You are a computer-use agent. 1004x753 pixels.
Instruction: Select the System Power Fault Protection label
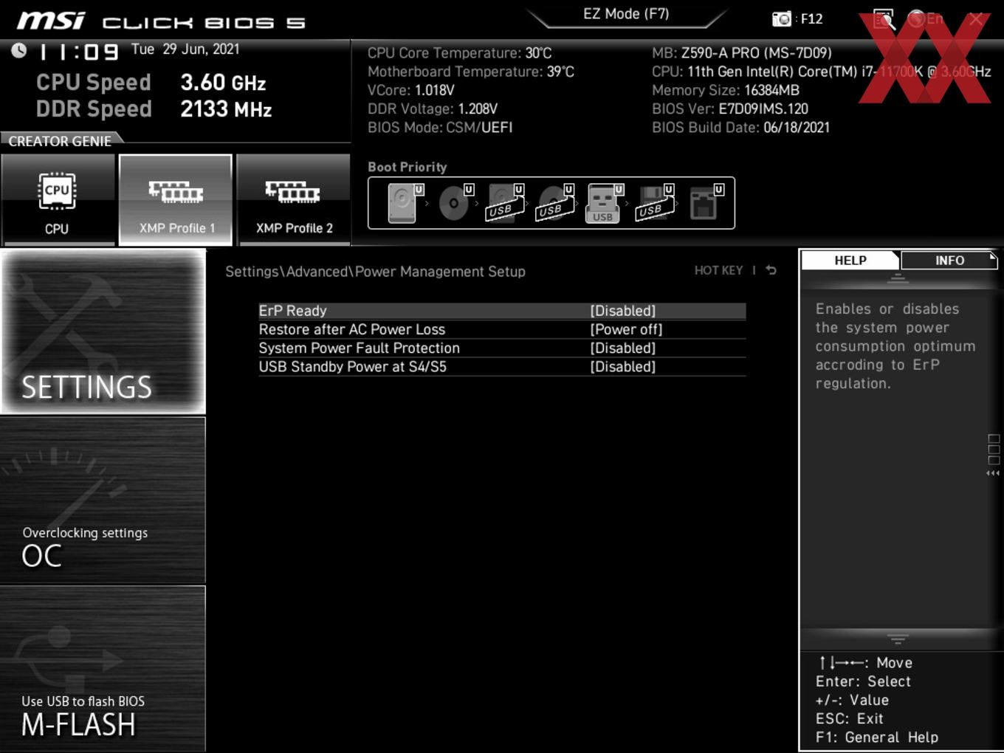359,348
